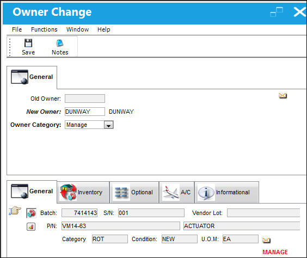Screen dimensions: 307x258
Task: Switch to the A/C tab
Action: (x=176, y=192)
